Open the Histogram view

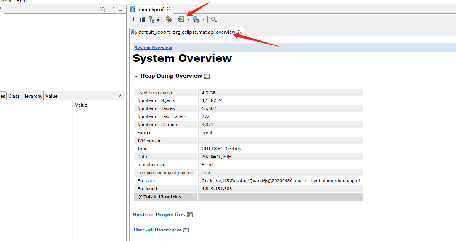point(142,19)
